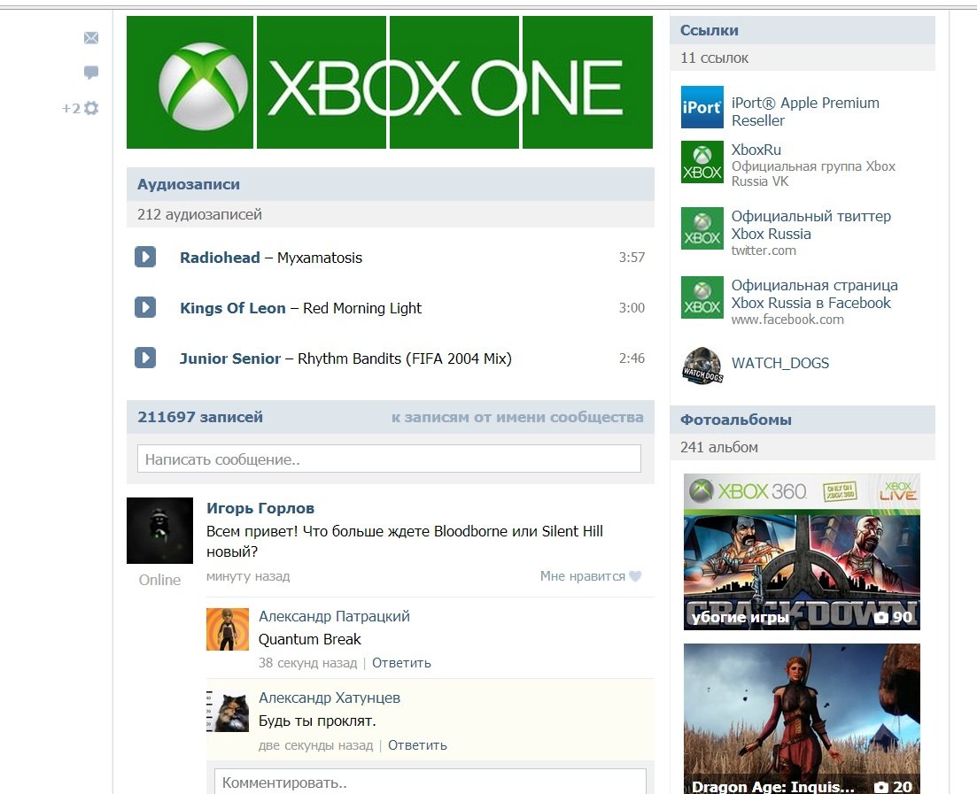Viewport: 977px width, 794px height.
Task: Focus the 'Комментировать..' comment field
Action: [x=430, y=782]
